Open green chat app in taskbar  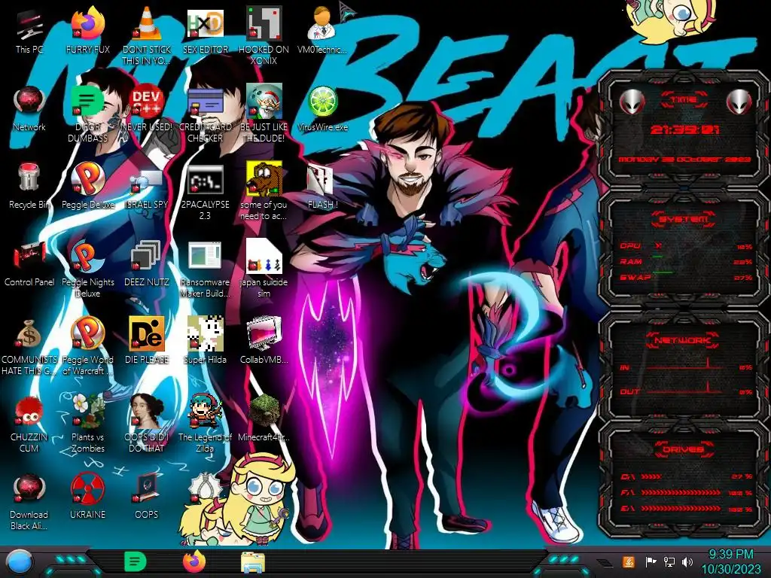coord(136,562)
